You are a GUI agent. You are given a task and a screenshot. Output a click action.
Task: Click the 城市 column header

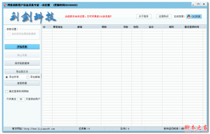coord(172,27)
